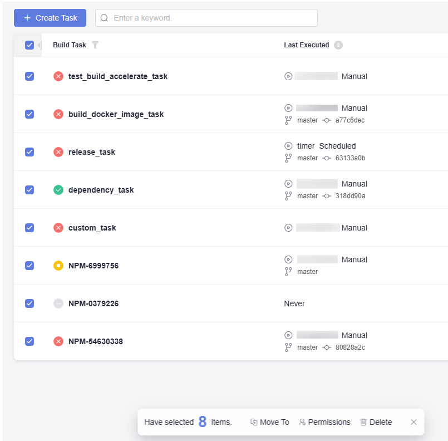Screen dimensions: 448x441
Task: Click play-circle icon in NPM-6999756 row
Action: pos(288,259)
